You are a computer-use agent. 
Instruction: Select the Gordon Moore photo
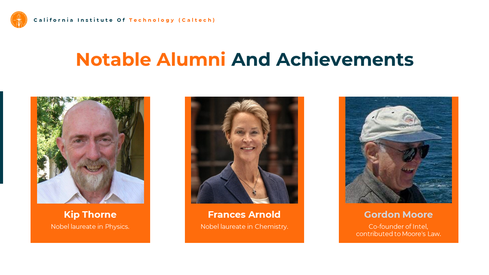(x=398, y=150)
